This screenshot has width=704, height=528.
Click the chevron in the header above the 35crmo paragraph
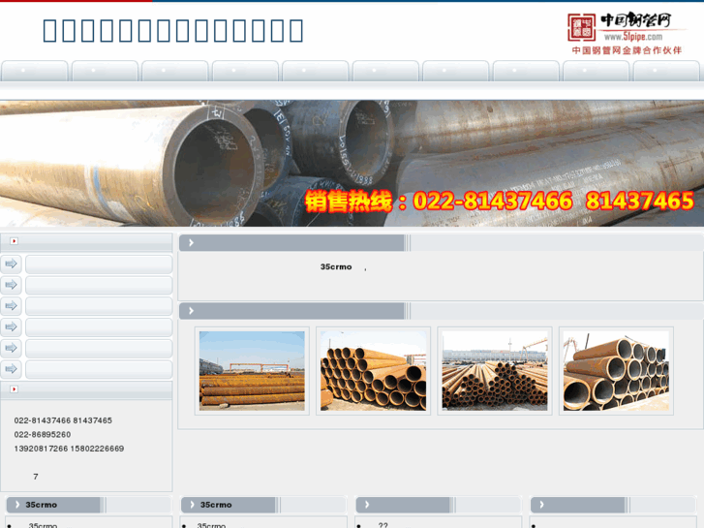(x=191, y=242)
